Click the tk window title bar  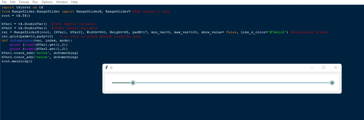coord(208,67)
